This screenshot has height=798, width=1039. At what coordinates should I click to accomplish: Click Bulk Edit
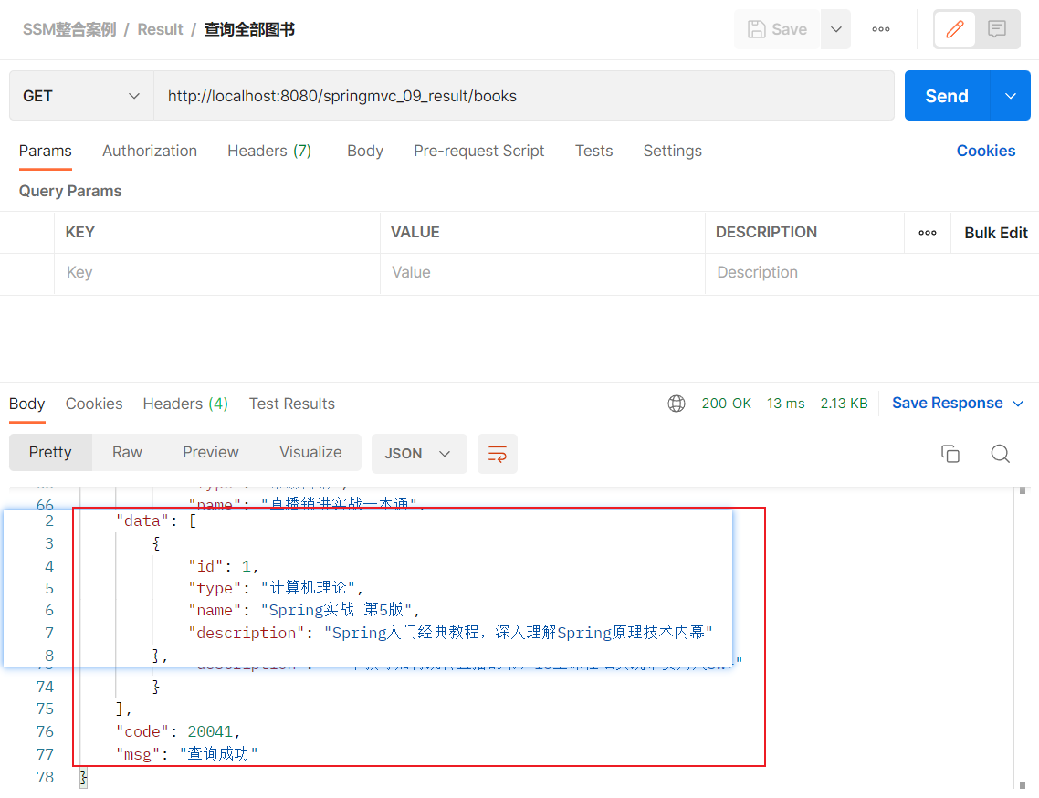[995, 233]
